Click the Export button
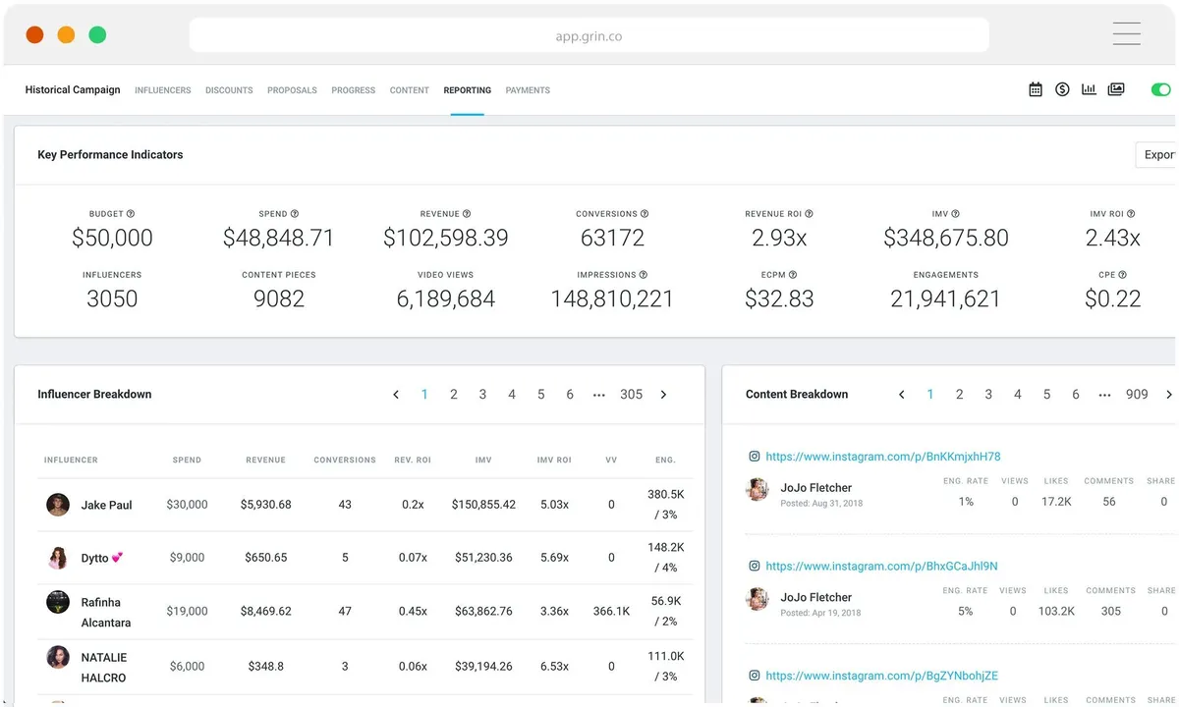The height and width of the screenshot is (707, 1179). [x=1156, y=154]
